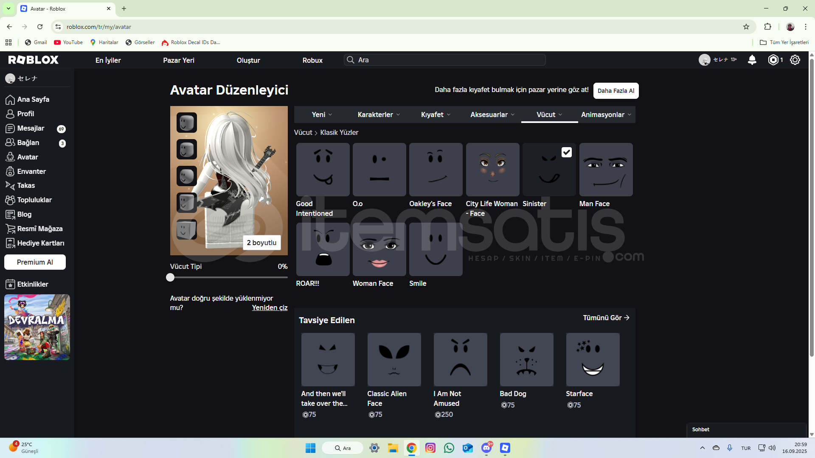
Task: Equip the Smile face
Action: 436,249
